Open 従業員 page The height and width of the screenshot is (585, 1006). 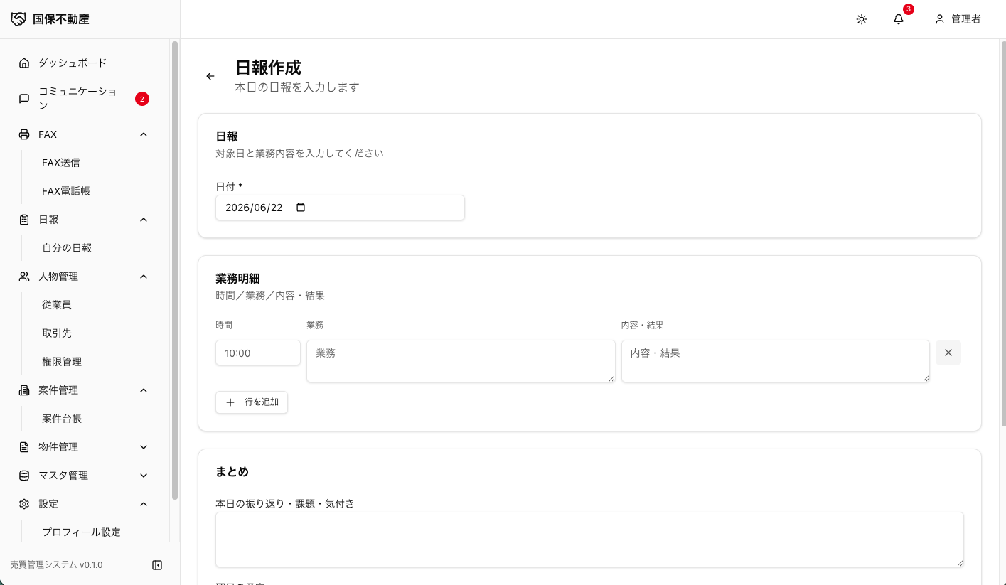tap(57, 305)
